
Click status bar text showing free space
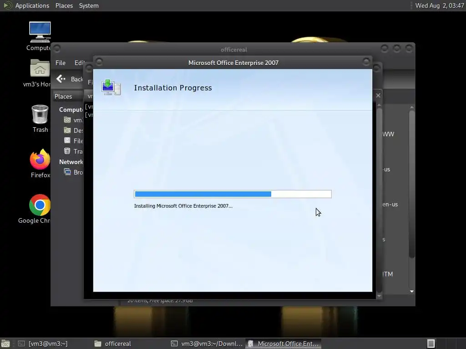[160, 301]
